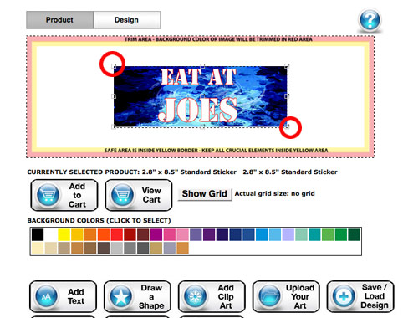This screenshot has height=318, width=403.
Task: Select the bright red background swatch
Action: tap(117, 234)
